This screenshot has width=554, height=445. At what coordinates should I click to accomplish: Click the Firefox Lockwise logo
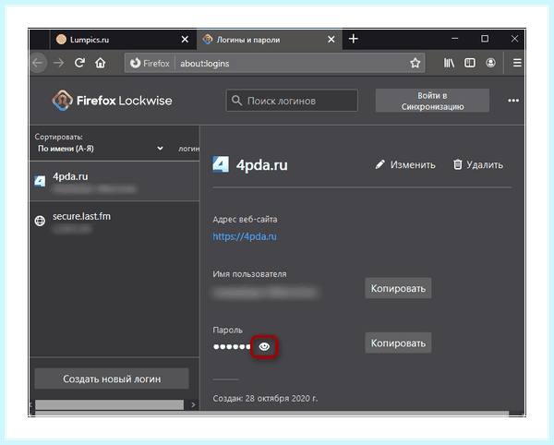click(112, 101)
